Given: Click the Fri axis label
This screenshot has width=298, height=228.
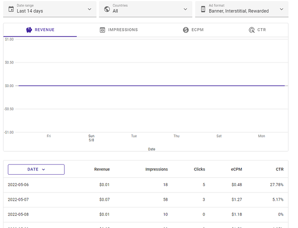Looking at the screenshot, I should coord(49,136).
